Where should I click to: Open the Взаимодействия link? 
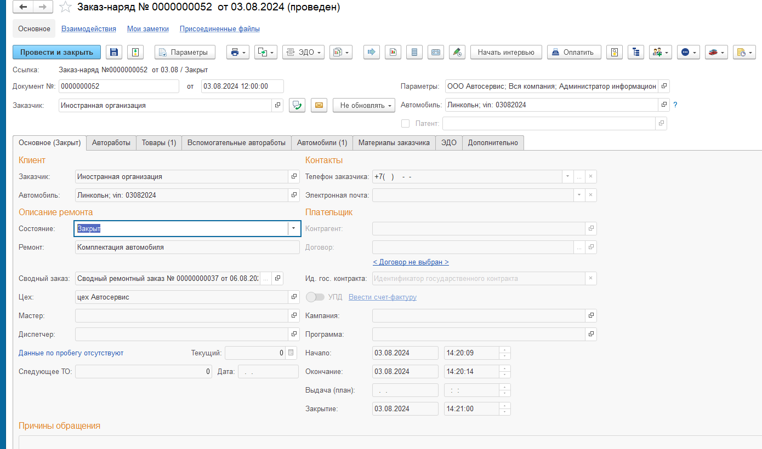tap(89, 28)
